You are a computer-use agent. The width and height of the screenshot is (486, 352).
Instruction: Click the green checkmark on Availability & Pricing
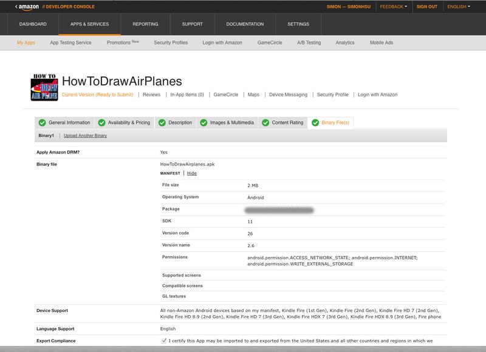point(101,122)
